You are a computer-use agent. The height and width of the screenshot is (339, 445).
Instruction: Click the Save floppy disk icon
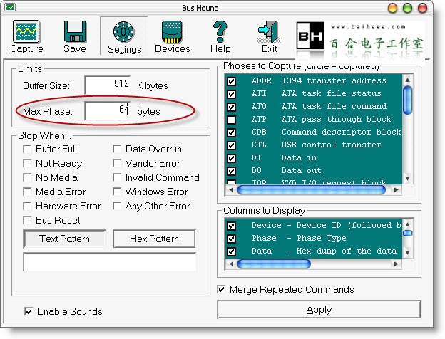pyautogui.click(x=75, y=31)
